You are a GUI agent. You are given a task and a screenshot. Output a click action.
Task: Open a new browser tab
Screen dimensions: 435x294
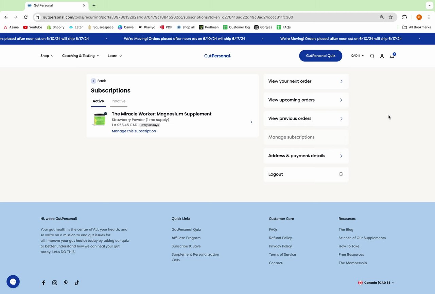point(94,5)
